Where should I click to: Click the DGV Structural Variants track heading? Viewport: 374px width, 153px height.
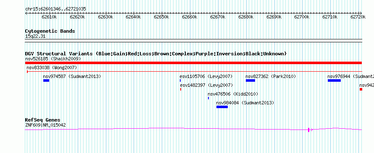click(x=156, y=54)
